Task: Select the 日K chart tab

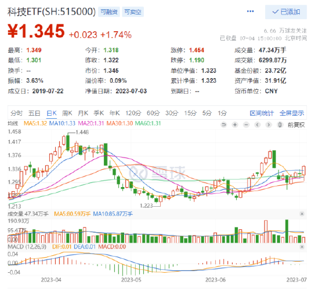Action: pyautogui.click(x=52, y=113)
